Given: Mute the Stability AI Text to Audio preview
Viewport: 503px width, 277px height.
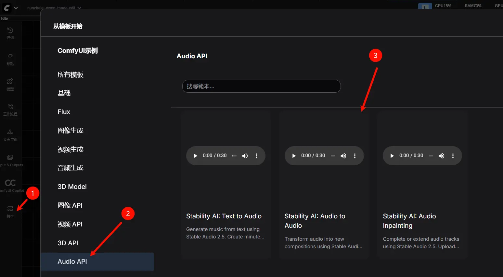Looking at the screenshot, I should pyautogui.click(x=245, y=156).
